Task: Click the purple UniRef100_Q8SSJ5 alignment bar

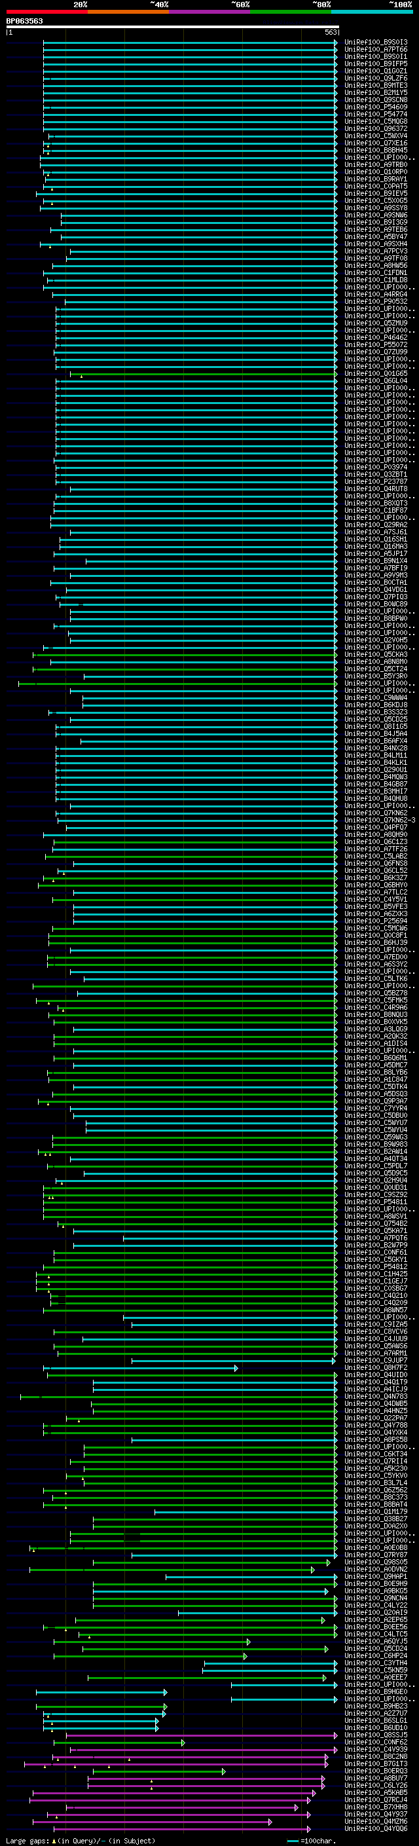Action: 201,1735
